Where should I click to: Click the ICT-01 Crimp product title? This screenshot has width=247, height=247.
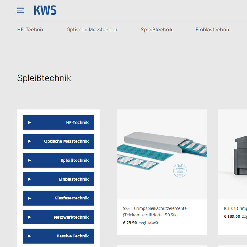pos(235,209)
